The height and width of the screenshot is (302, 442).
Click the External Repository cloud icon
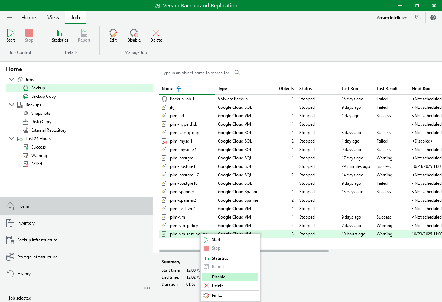(26, 130)
